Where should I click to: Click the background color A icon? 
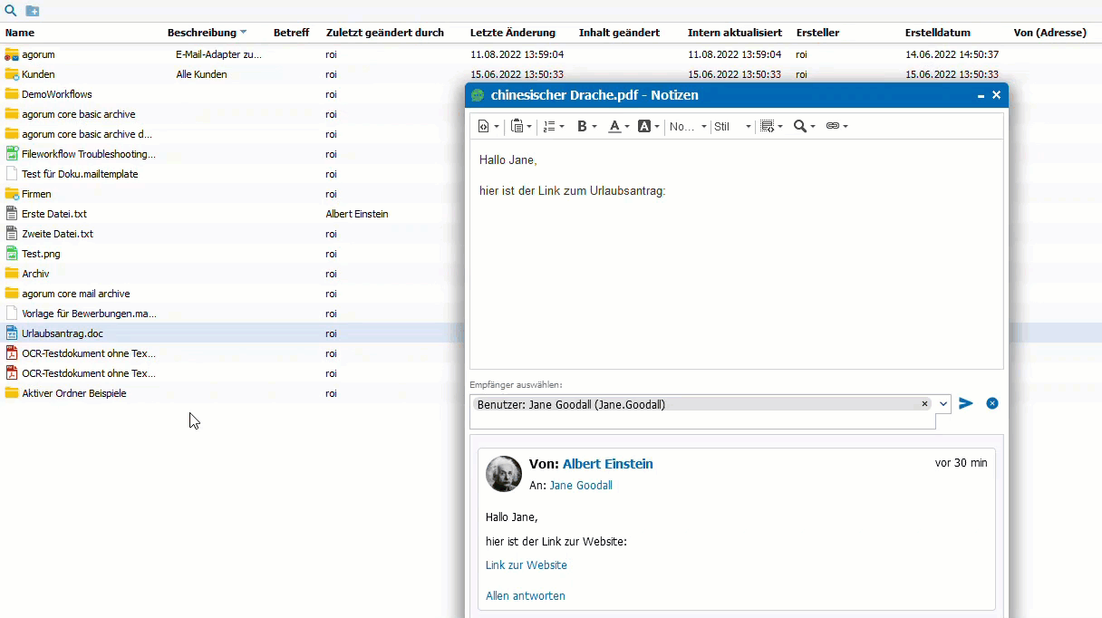[x=644, y=127]
